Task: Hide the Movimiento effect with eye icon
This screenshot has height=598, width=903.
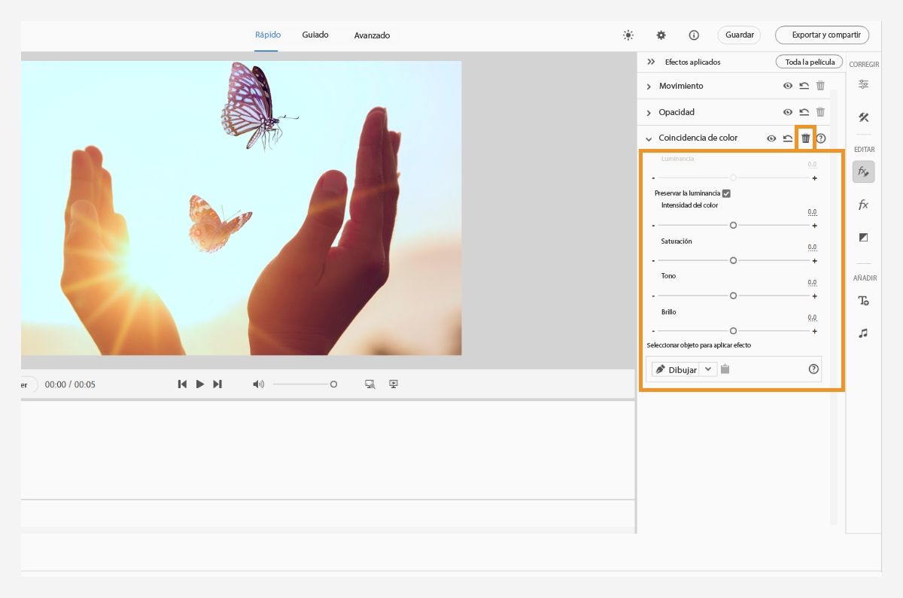Action: [787, 87]
